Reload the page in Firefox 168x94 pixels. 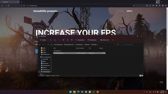coord(8,5)
